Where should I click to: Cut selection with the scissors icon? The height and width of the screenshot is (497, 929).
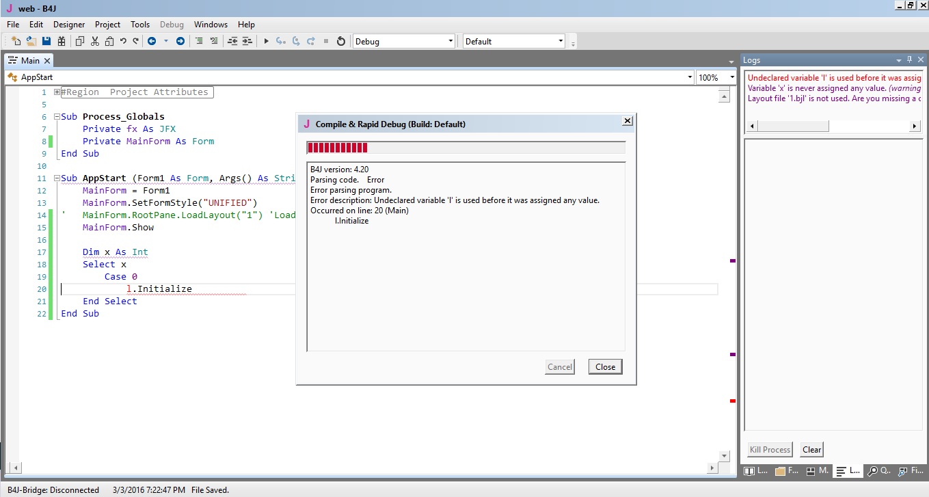coord(95,41)
